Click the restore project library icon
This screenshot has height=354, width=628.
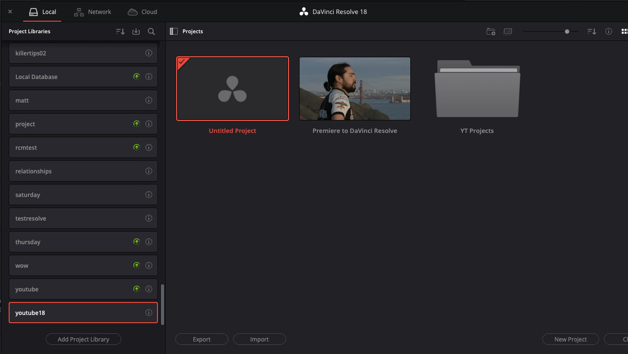click(x=136, y=31)
